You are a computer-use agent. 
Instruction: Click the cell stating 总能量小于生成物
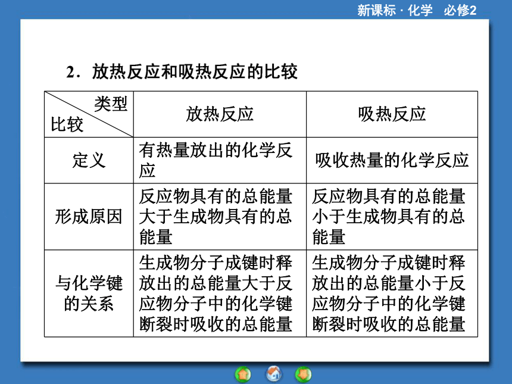pyautogui.click(x=392, y=217)
